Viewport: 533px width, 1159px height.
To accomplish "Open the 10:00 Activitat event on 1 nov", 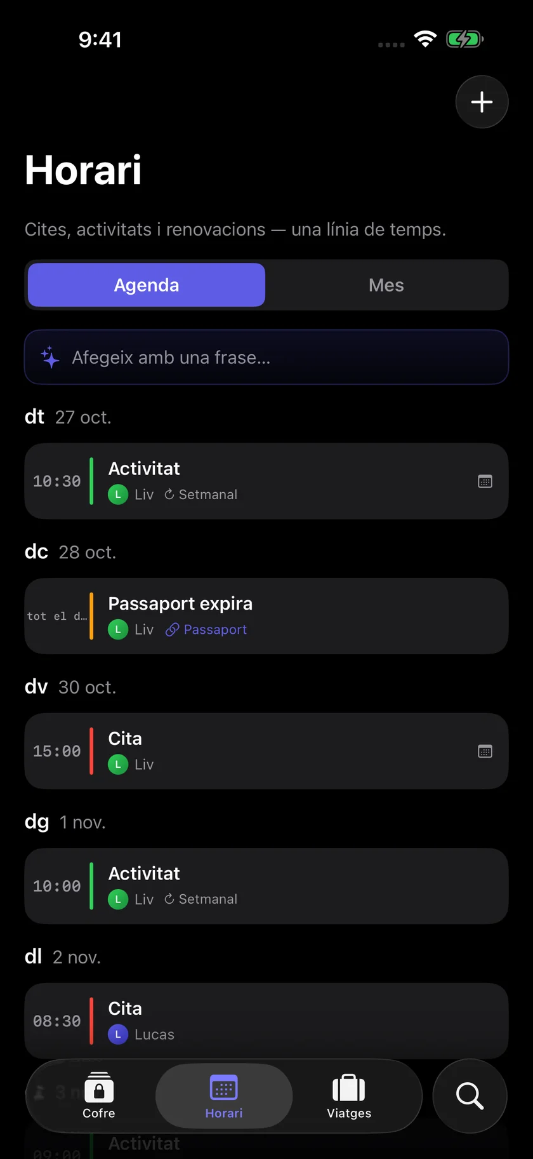I will tap(266, 886).
